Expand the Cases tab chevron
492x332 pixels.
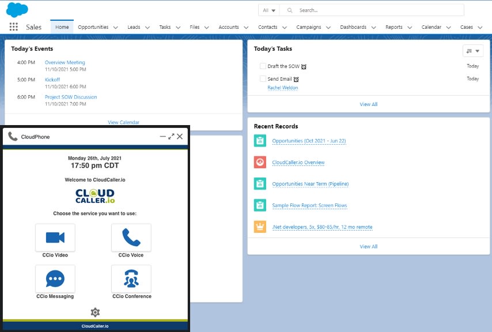[x=480, y=28]
